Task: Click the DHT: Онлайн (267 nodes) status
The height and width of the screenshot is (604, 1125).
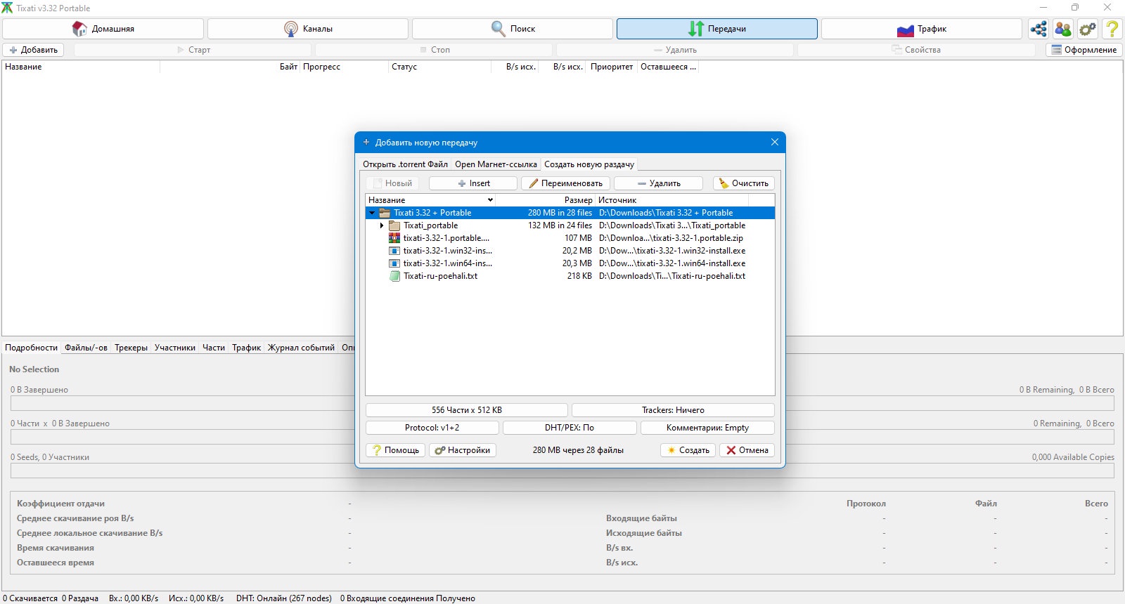Action: pos(284,598)
